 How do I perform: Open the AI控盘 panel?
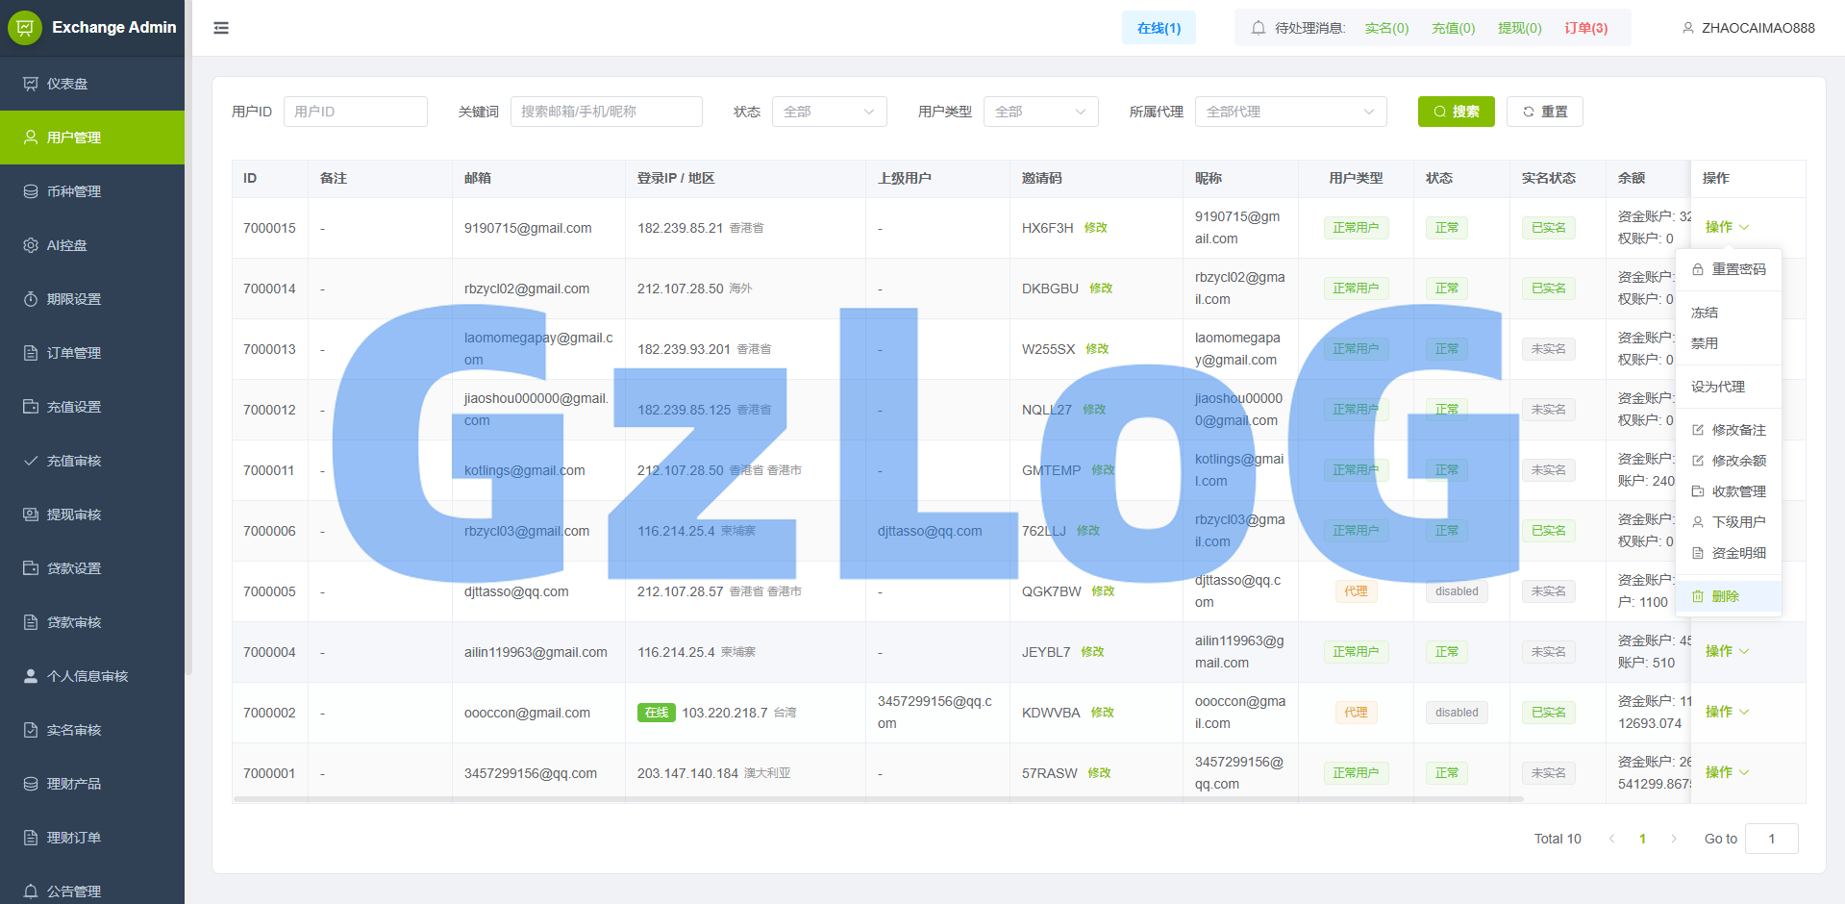63,245
